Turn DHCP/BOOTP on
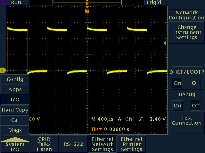Viewport: 205px width, 153px height. click(177, 83)
